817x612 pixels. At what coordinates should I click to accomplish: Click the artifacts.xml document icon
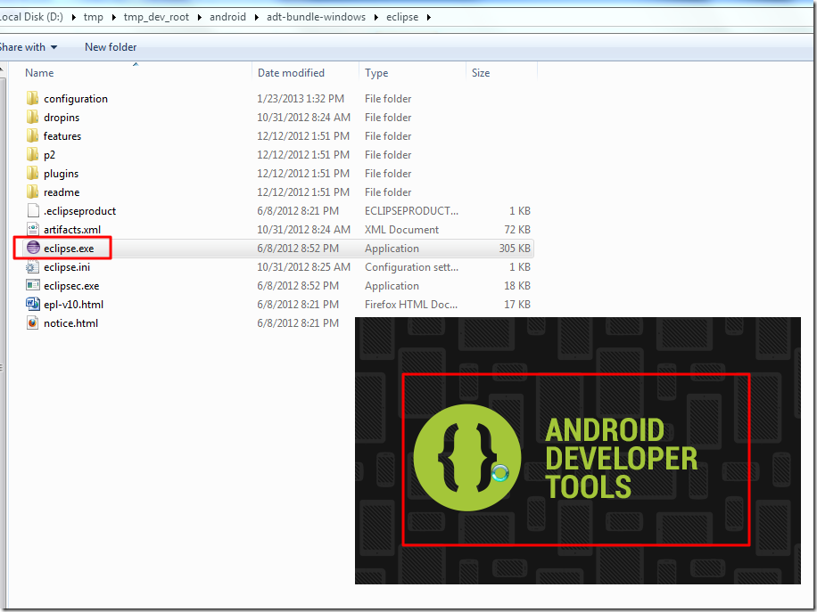tap(33, 230)
